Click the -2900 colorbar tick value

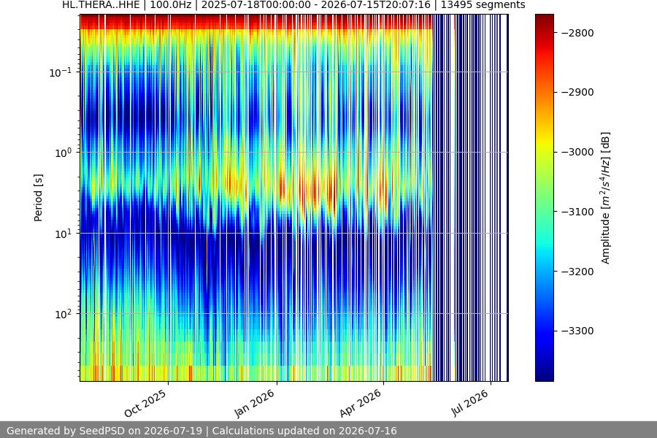point(577,92)
